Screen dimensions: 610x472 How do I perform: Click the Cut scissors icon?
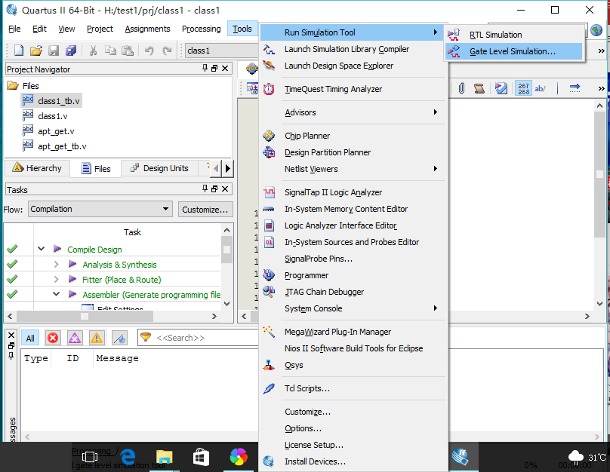(x=93, y=51)
